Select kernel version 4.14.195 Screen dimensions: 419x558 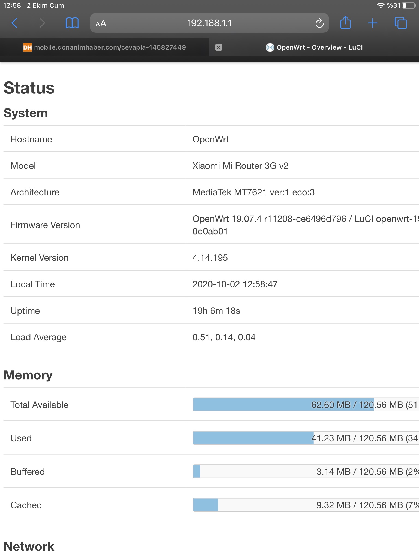click(210, 257)
